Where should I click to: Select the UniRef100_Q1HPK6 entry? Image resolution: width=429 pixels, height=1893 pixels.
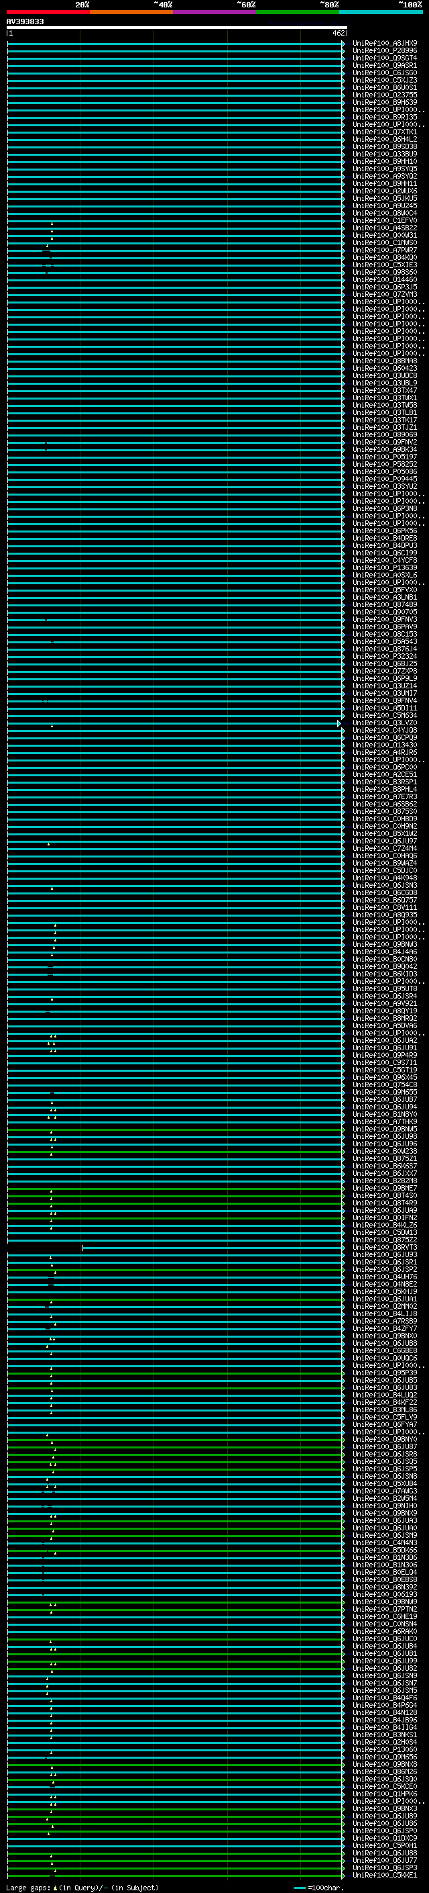[x=385, y=1794]
